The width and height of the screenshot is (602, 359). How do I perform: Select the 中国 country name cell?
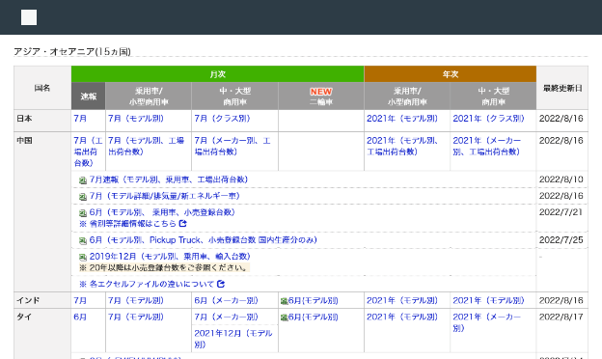(x=42, y=212)
